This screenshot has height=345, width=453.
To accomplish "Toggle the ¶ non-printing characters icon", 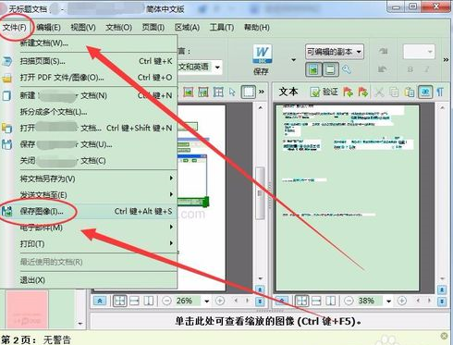I will [440, 92].
